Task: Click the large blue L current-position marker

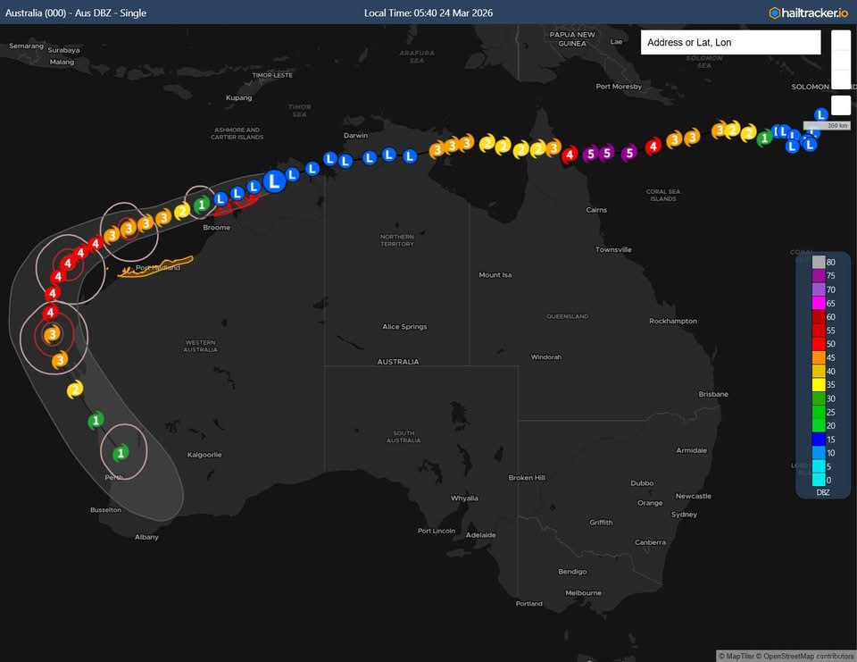Action: pos(275,180)
